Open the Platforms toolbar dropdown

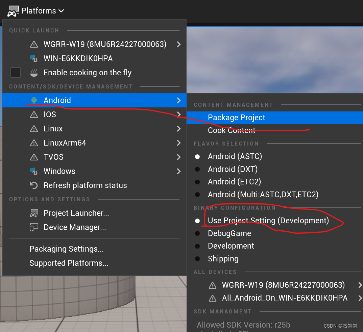coord(36,11)
